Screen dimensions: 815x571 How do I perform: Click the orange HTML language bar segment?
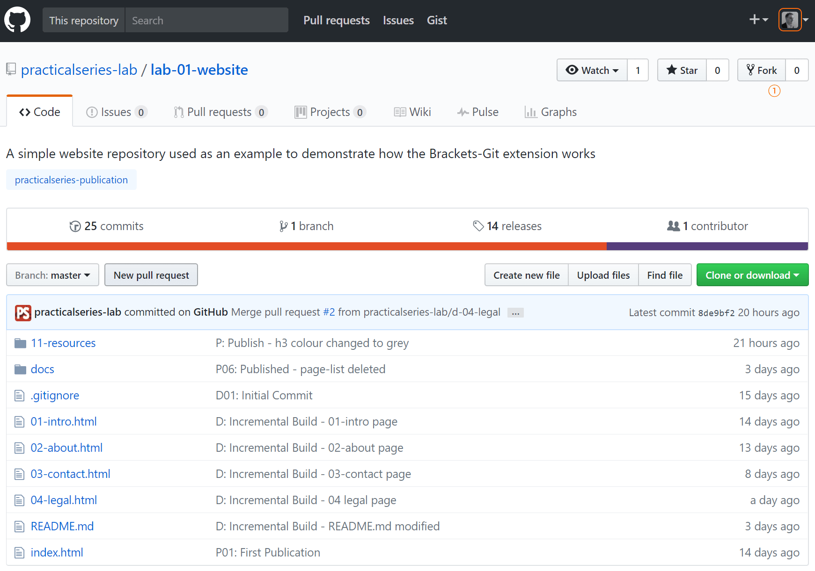(x=307, y=246)
